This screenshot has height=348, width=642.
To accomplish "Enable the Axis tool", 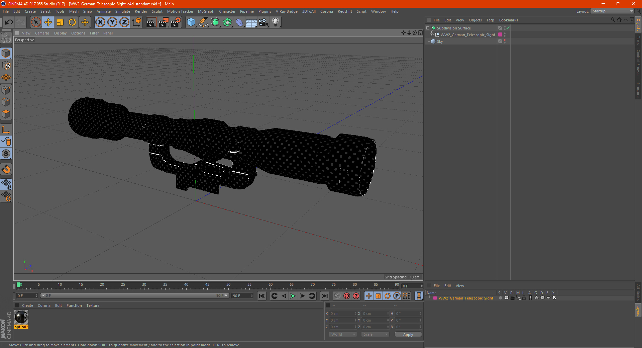I will [x=6, y=129].
